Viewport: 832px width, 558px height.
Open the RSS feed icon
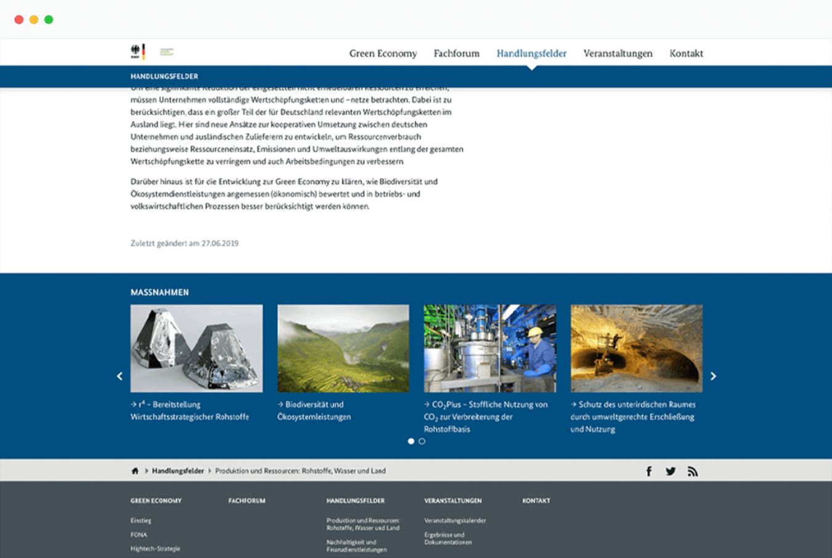(693, 472)
